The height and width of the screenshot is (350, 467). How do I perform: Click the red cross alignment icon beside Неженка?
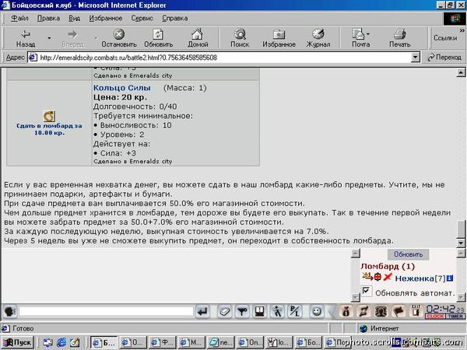click(x=387, y=277)
